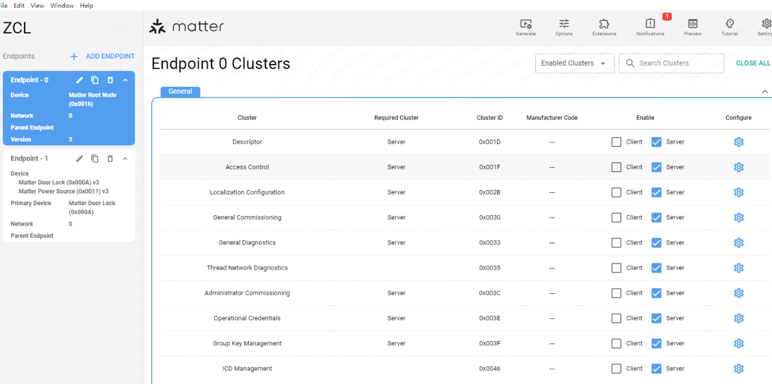Delete Endpoint - 1 with the trash icon
This screenshot has width=772, height=384.
[110, 159]
